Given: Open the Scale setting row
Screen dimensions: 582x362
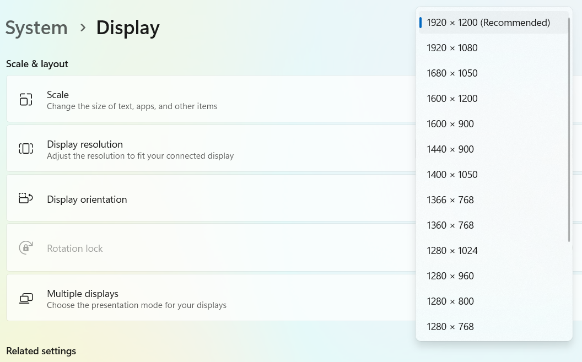Looking at the screenshot, I should click(x=211, y=99).
